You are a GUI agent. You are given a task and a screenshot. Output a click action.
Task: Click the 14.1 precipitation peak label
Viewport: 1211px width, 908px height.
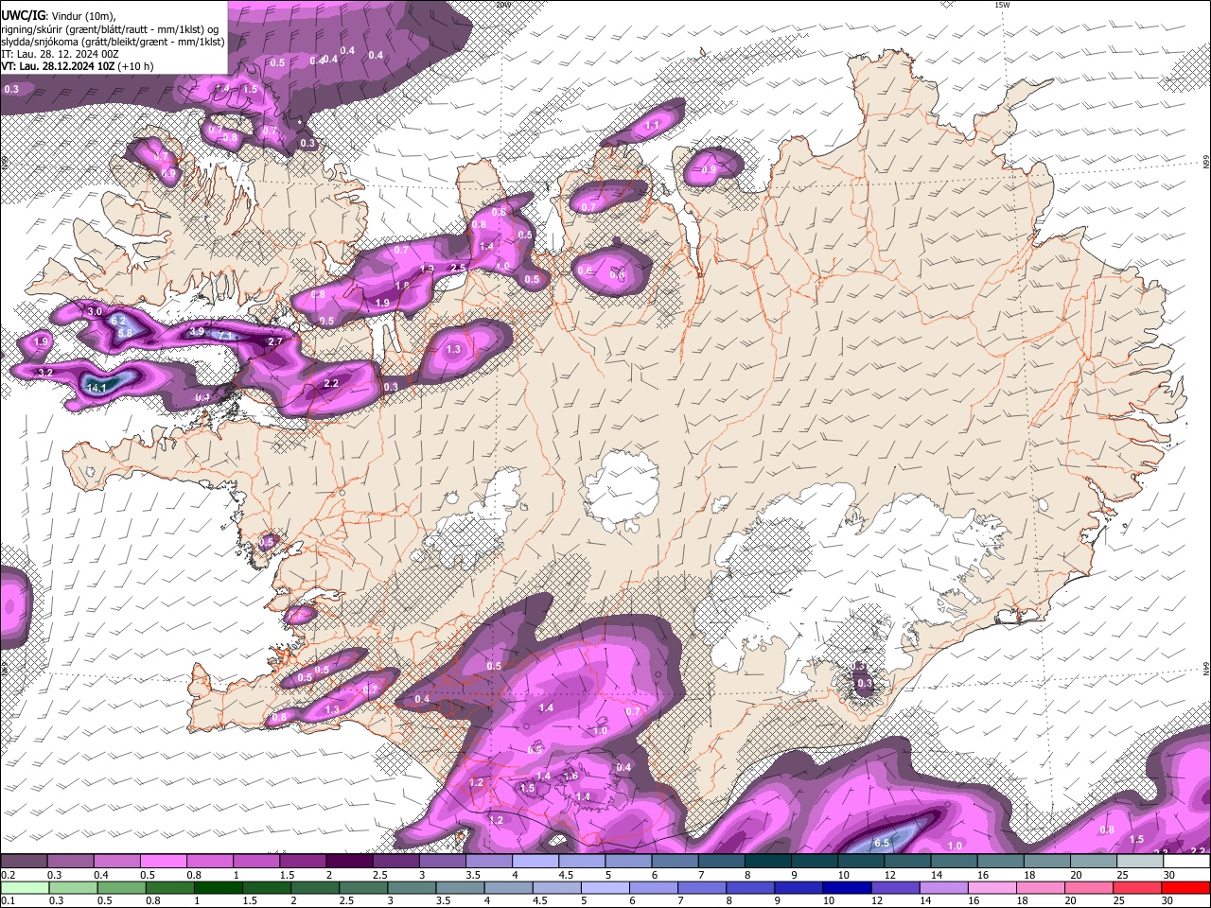click(x=97, y=388)
